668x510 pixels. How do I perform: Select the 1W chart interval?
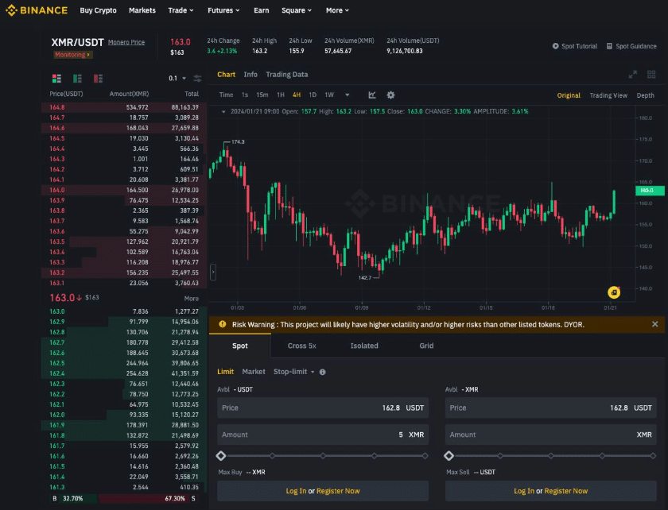pos(329,95)
